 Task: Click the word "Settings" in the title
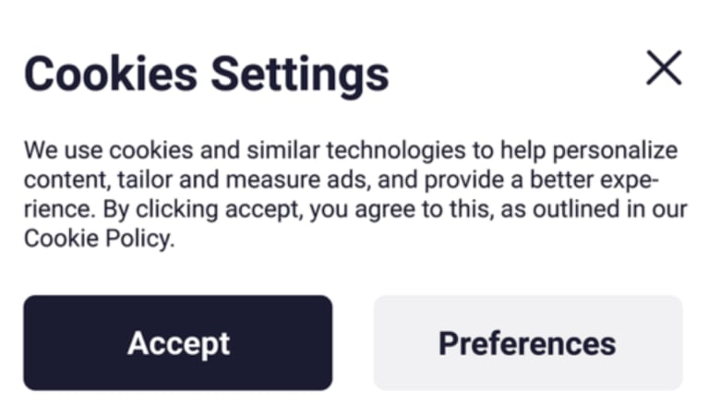[300, 74]
